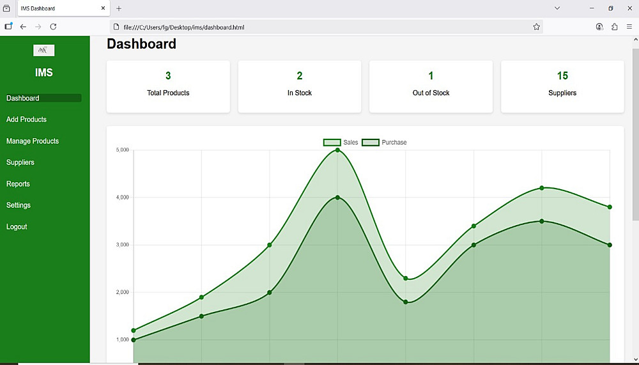
Task: Close the IMS Dashboard tab
Action: [103, 8]
